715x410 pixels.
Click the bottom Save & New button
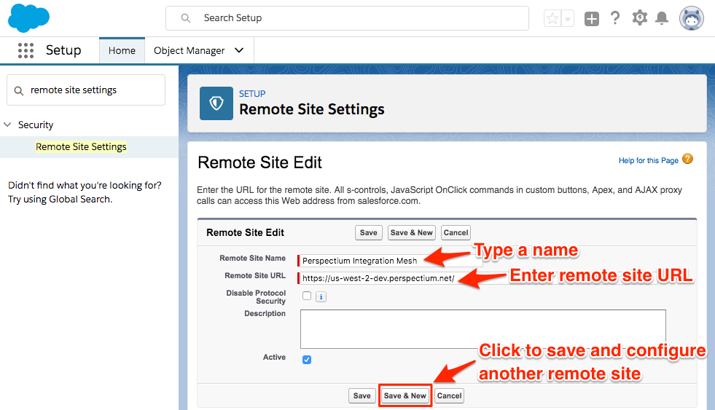click(405, 396)
